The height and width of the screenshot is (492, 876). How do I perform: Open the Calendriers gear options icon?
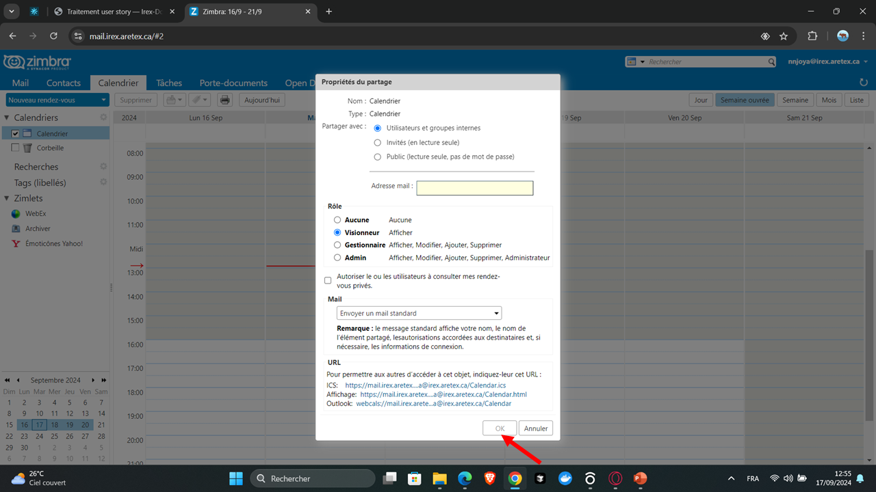click(103, 118)
